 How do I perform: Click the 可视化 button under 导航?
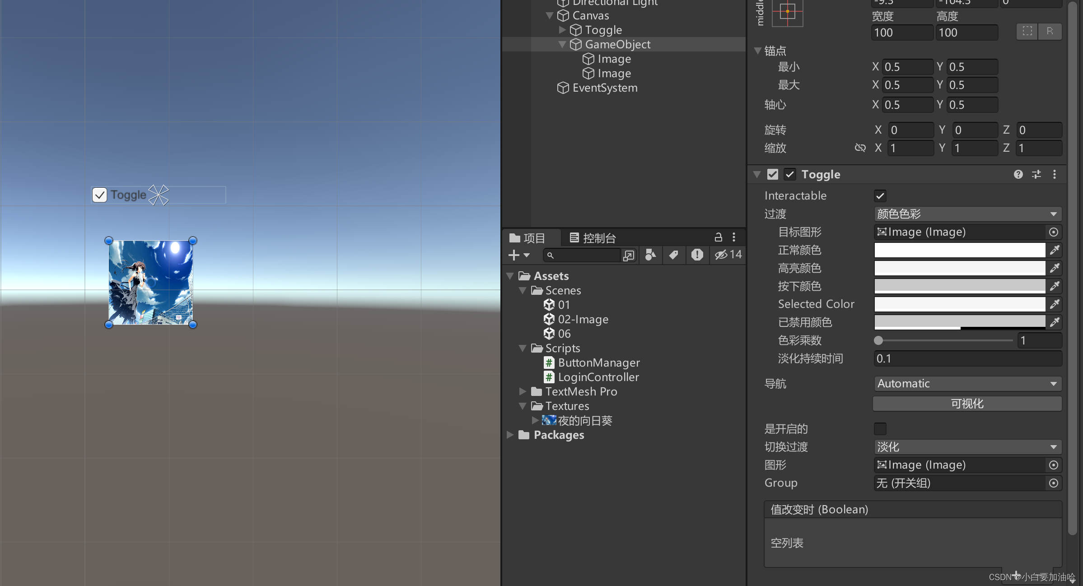(966, 404)
